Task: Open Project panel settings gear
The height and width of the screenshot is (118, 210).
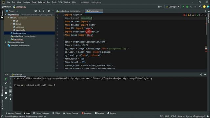Action: point(49,11)
